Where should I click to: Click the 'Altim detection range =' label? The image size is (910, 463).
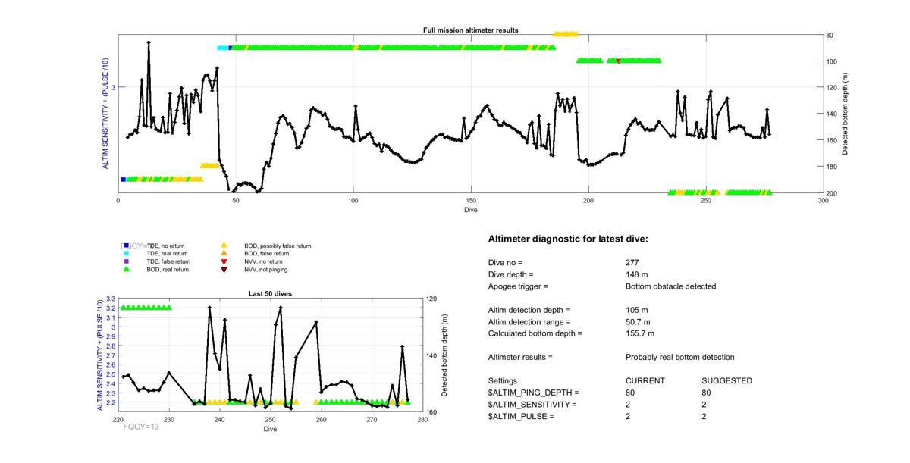tap(529, 322)
